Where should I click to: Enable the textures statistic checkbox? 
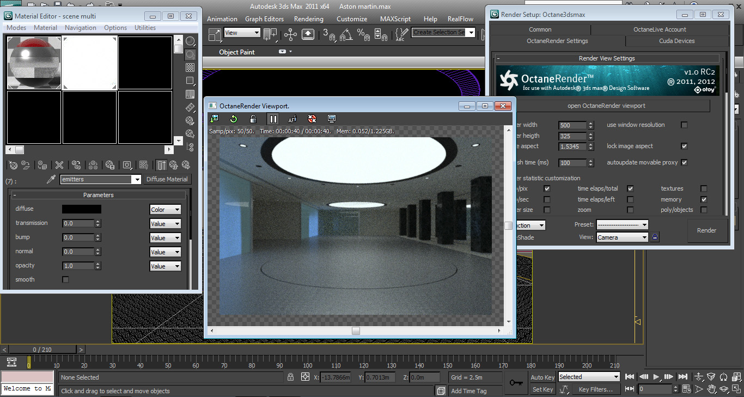click(x=704, y=188)
